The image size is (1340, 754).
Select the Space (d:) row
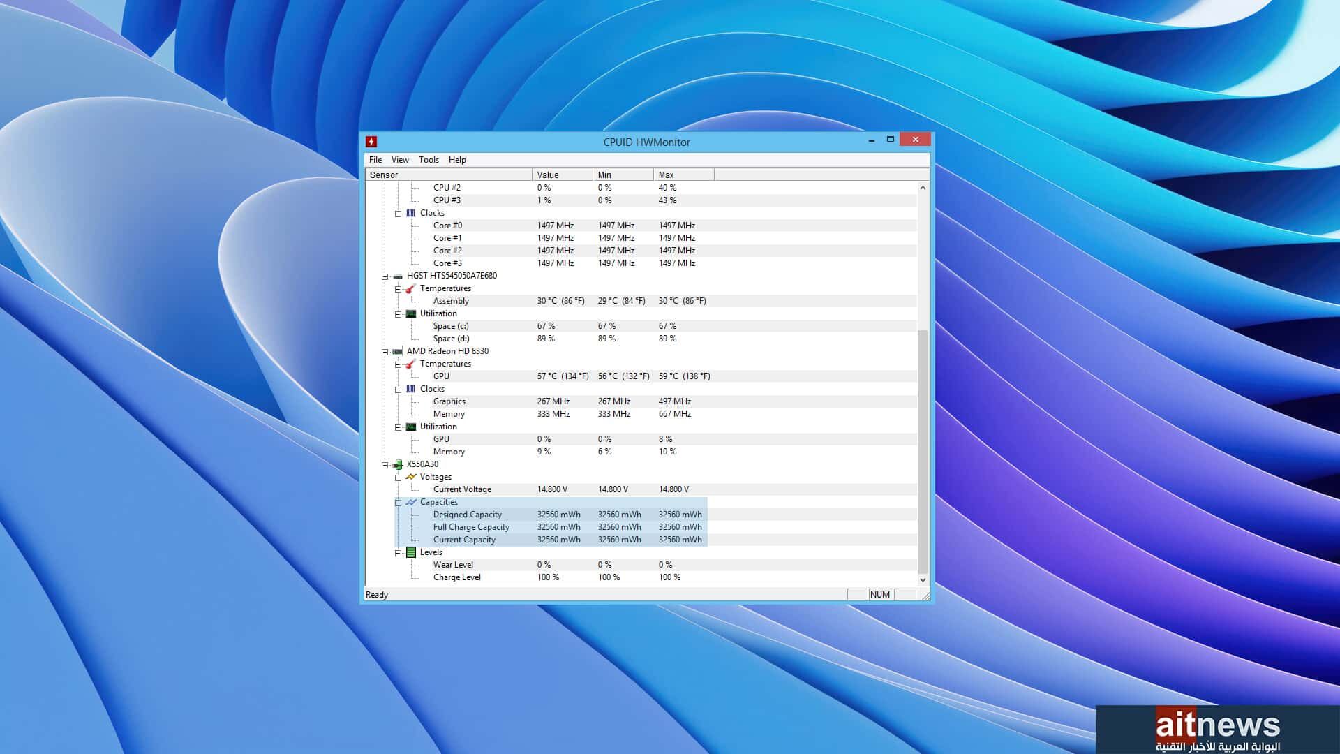(673, 339)
